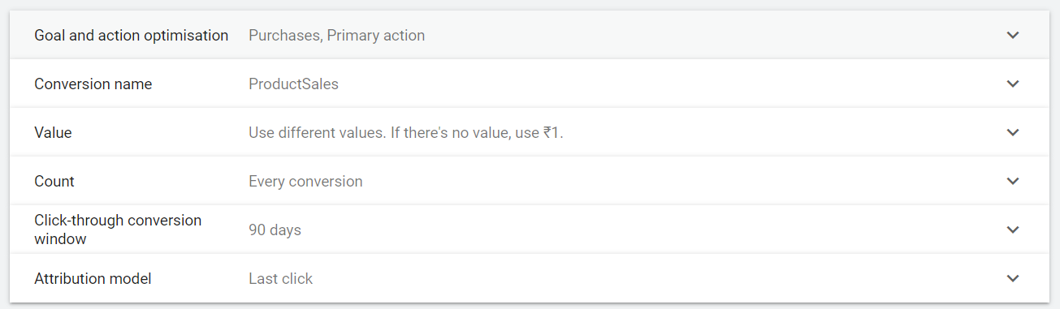Screen dimensions: 1060x309
Task: Expand the Count setting chevron
Action: coord(1012,181)
